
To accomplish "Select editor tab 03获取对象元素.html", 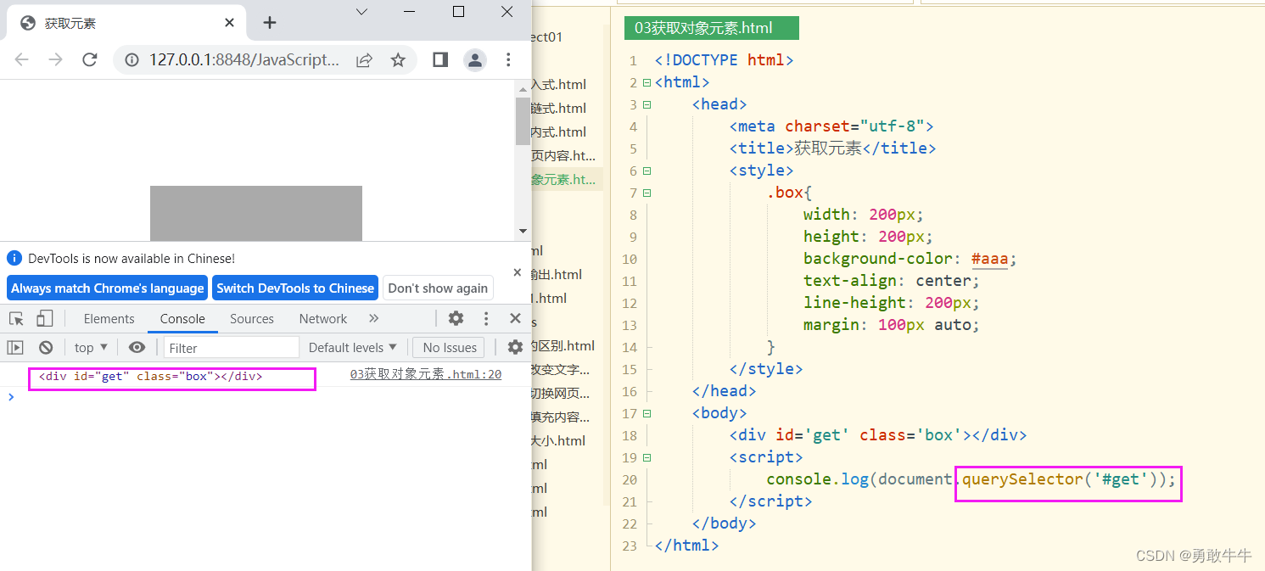I will [711, 28].
